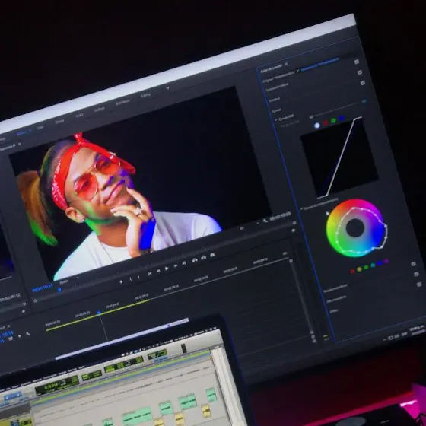The height and width of the screenshot is (426, 426).
Task: Select the green channel for RGB curve
Action: (x=333, y=121)
